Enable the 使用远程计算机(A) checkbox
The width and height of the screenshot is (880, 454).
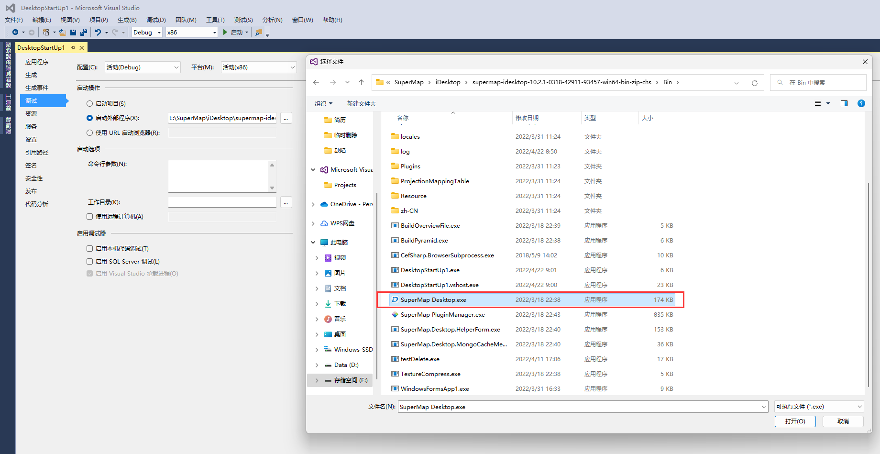point(89,217)
